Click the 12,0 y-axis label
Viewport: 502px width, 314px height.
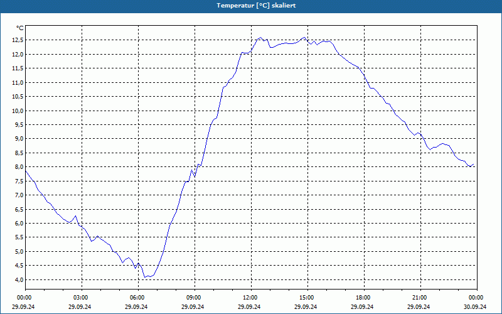[x=18, y=54]
